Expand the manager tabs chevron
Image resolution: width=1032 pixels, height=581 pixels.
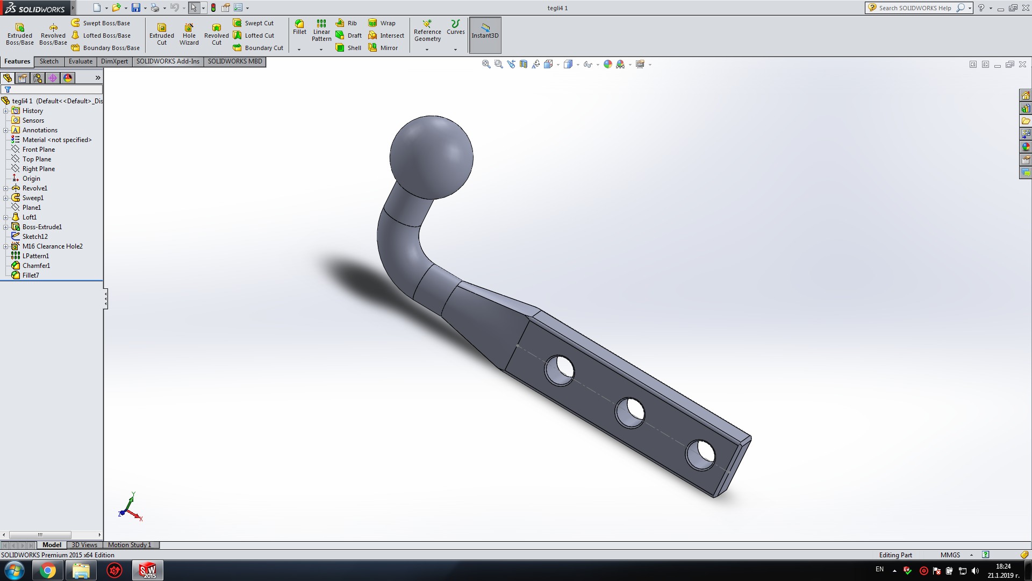click(98, 78)
